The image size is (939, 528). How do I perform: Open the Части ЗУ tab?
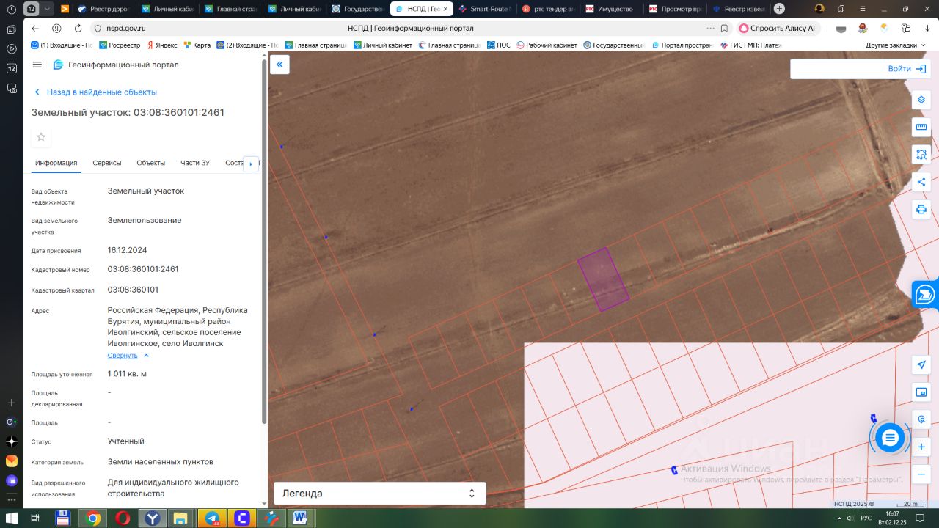(x=195, y=163)
